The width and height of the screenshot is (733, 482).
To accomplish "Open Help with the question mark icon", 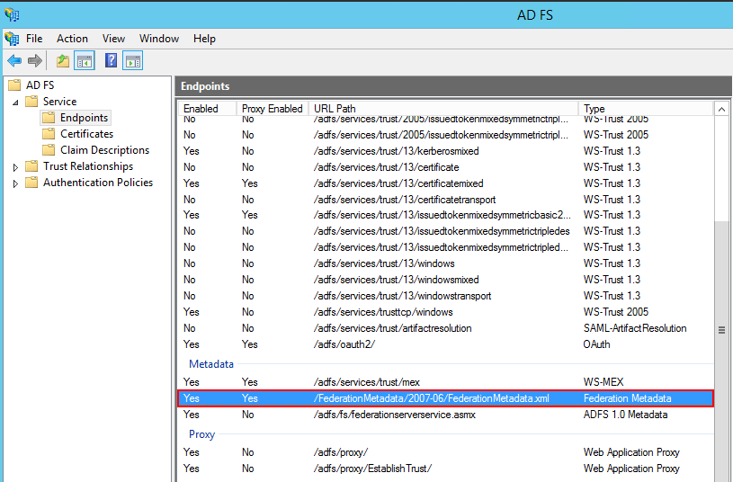I will point(111,60).
